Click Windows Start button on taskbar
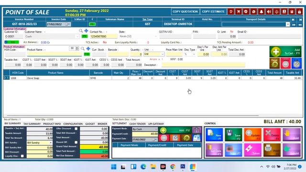 tap(114, 167)
